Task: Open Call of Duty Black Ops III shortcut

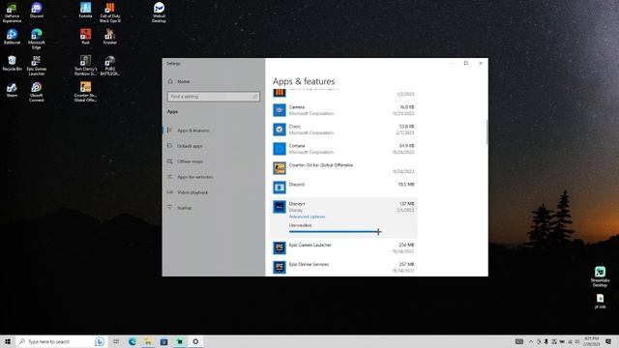Action: pyautogui.click(x=109, y=13)
